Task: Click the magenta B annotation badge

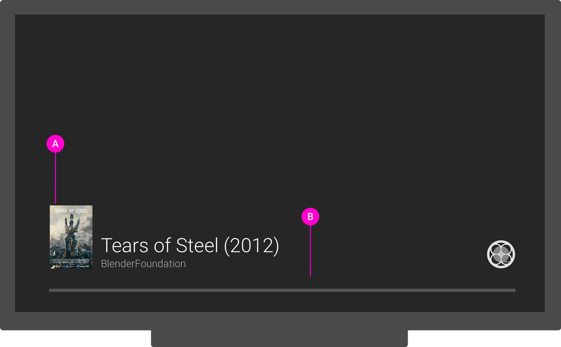Action: coord(310,217)
